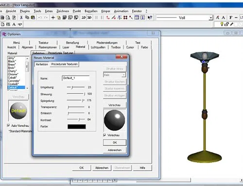
Task: Switch to 2D mode icon
Action: click(84, 17)
